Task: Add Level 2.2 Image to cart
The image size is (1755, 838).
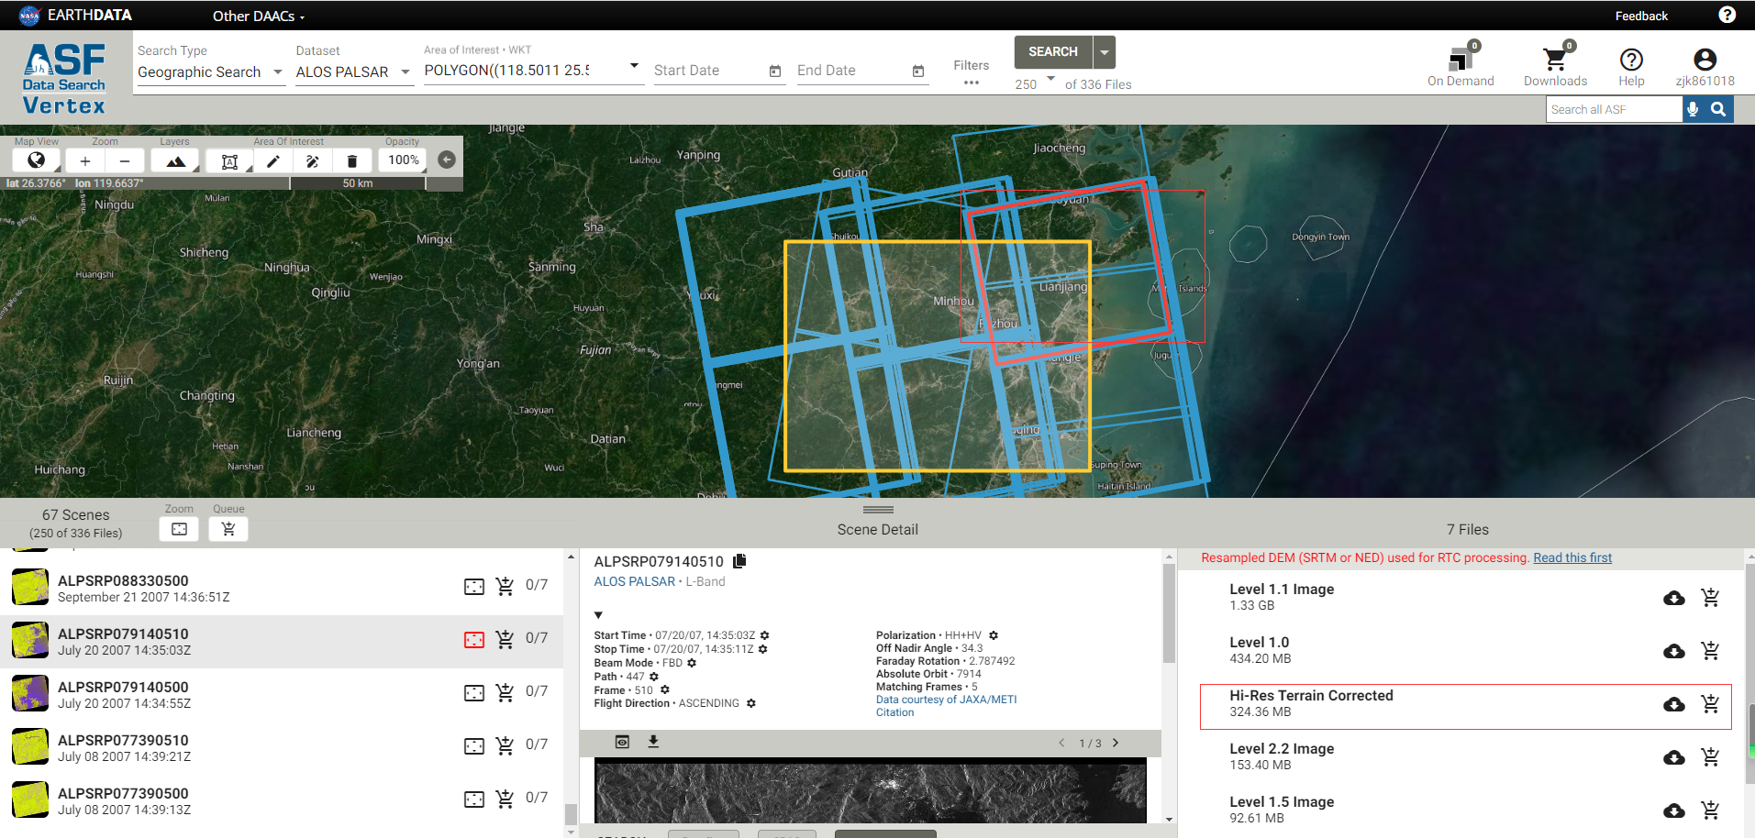Action: pos(1710,757)
